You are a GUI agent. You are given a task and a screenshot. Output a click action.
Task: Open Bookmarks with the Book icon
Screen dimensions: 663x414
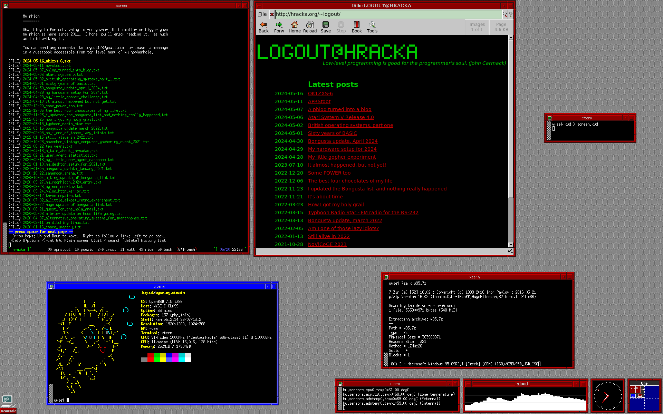tap(357, 25)
